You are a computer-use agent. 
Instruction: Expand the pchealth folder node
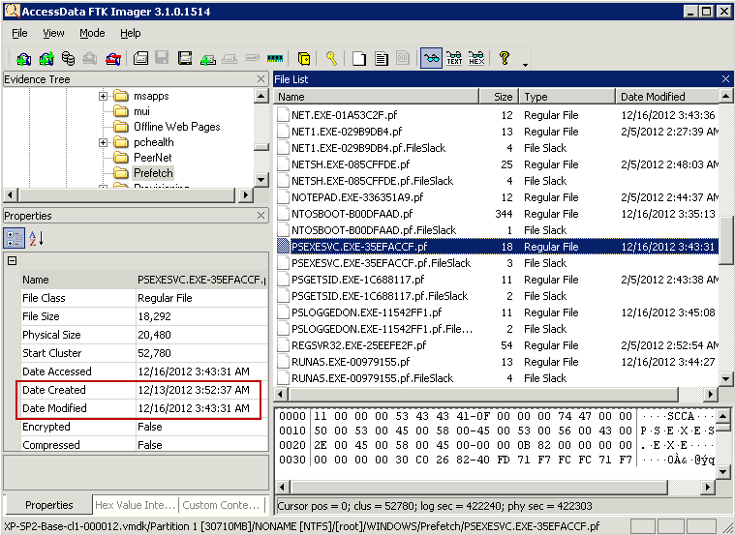click(103, 142)
